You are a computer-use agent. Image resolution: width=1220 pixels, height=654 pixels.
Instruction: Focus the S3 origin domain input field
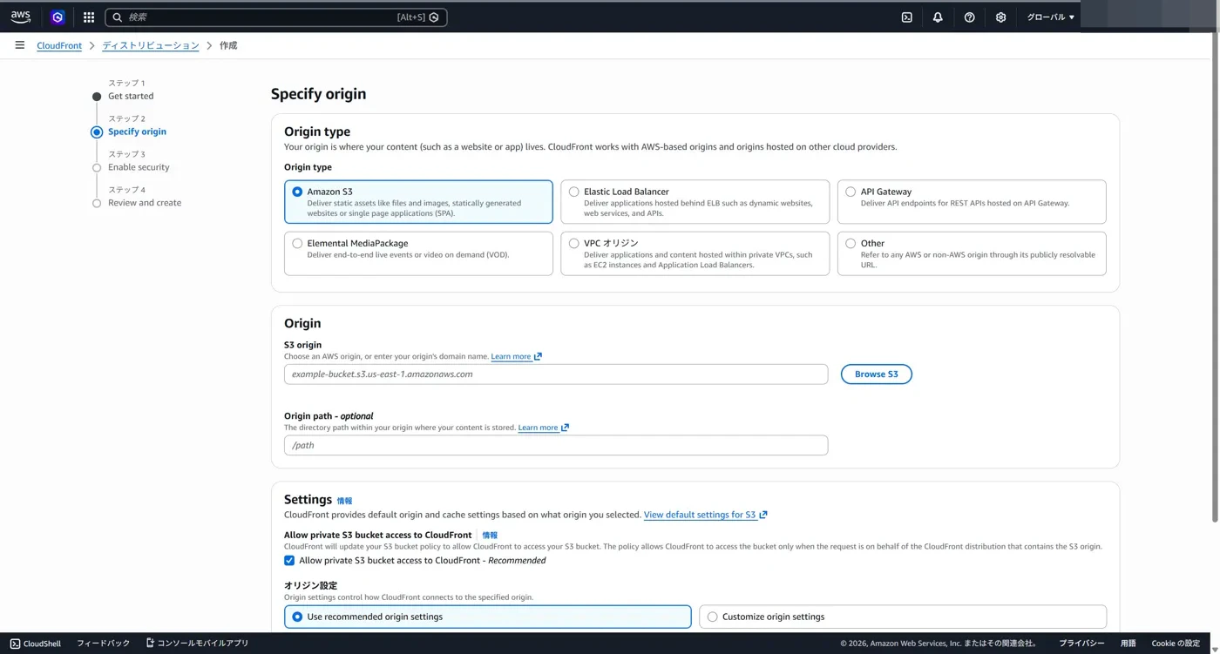[x=556, y=374]
